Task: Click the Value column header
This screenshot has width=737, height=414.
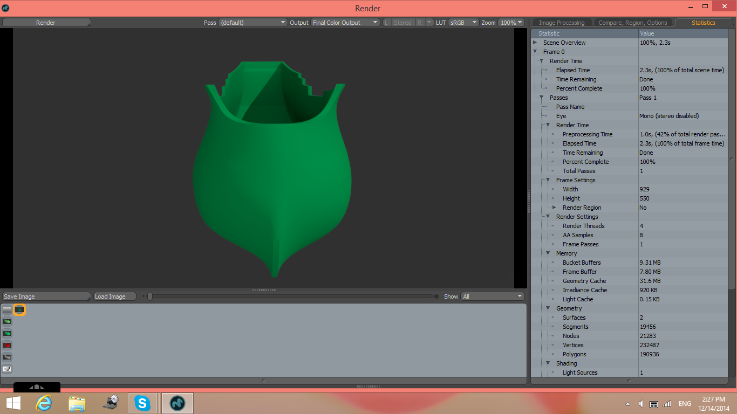Action: tap(683, 33)
